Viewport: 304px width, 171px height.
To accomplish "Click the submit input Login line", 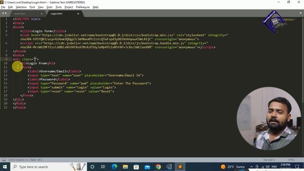I will tap(72, 87).
